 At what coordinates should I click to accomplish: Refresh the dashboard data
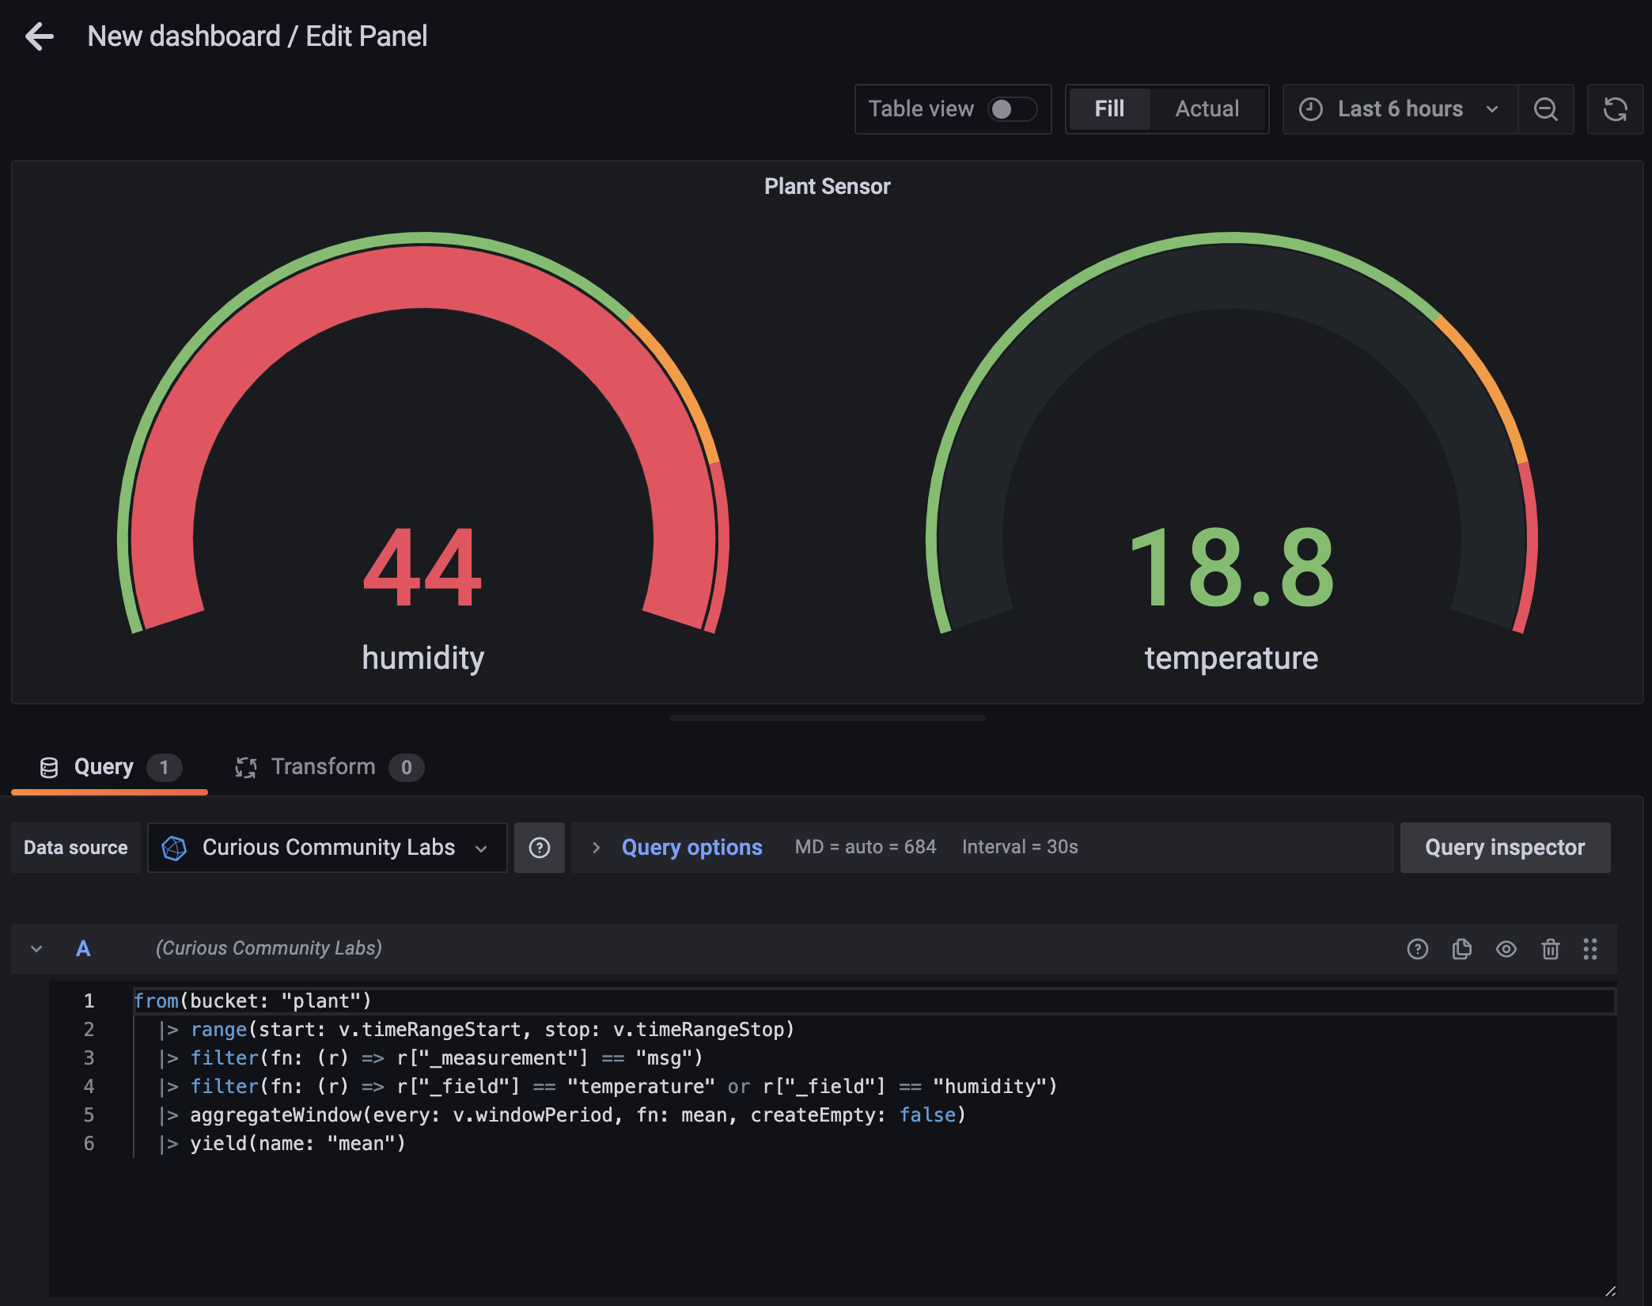pos(1615,109)
